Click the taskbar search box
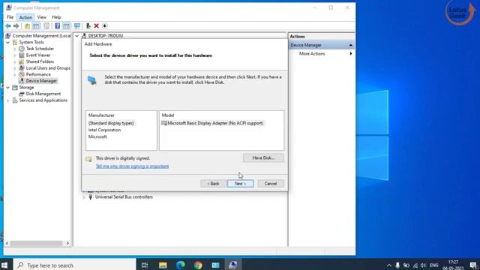Screen dimensions: 480x270 point(75,265)
